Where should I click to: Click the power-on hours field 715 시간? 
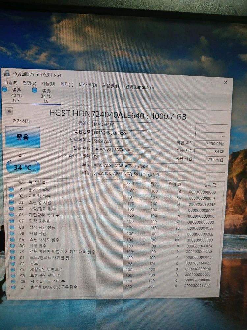[210, 159]
